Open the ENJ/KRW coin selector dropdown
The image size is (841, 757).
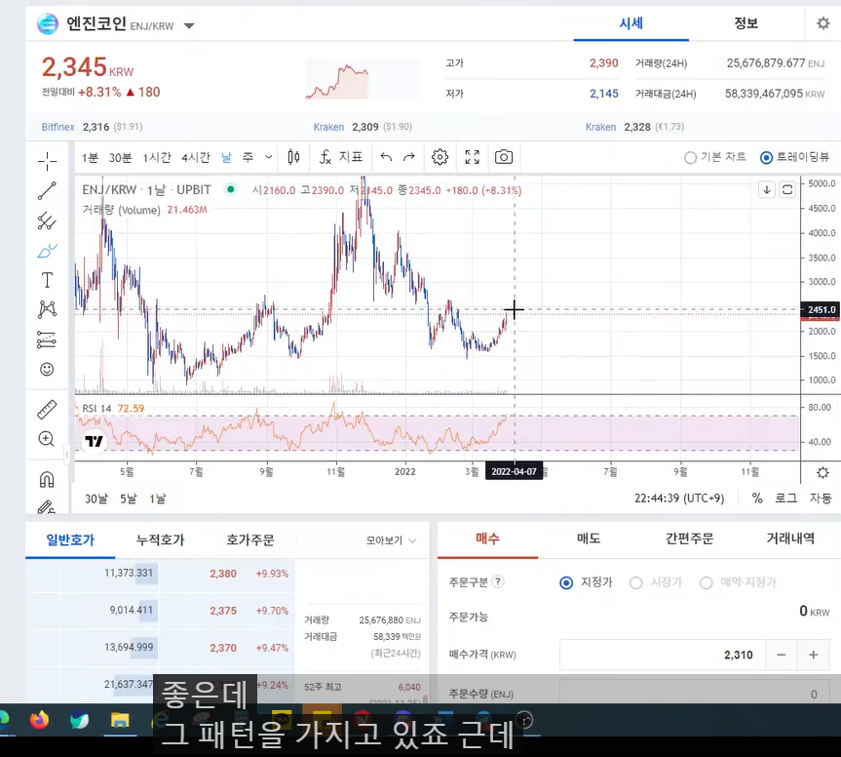189,25
